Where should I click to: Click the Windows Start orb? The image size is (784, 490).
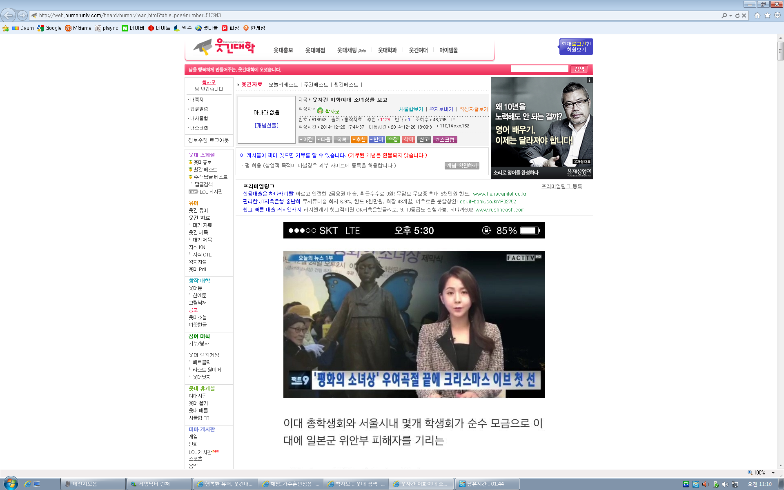tap(10, 484)
